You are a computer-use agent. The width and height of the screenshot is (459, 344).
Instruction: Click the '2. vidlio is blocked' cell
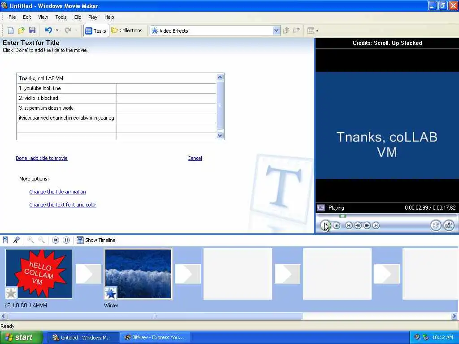[x=67, y=98]
